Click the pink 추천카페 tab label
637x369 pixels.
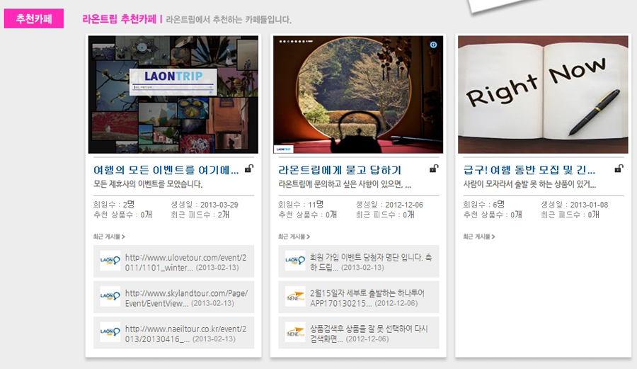click(34, 18)
